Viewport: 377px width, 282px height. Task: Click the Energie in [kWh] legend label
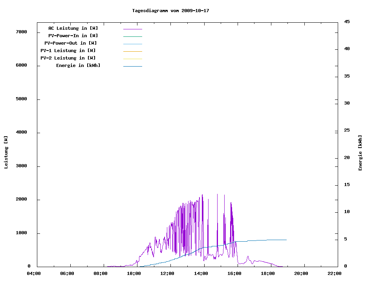pos(78,65)
